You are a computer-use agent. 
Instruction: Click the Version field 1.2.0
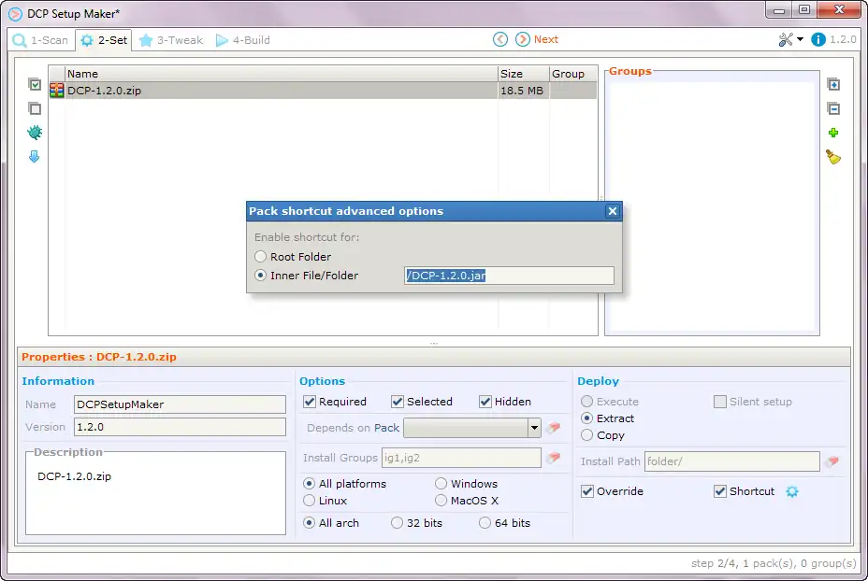tap(180, 427)
